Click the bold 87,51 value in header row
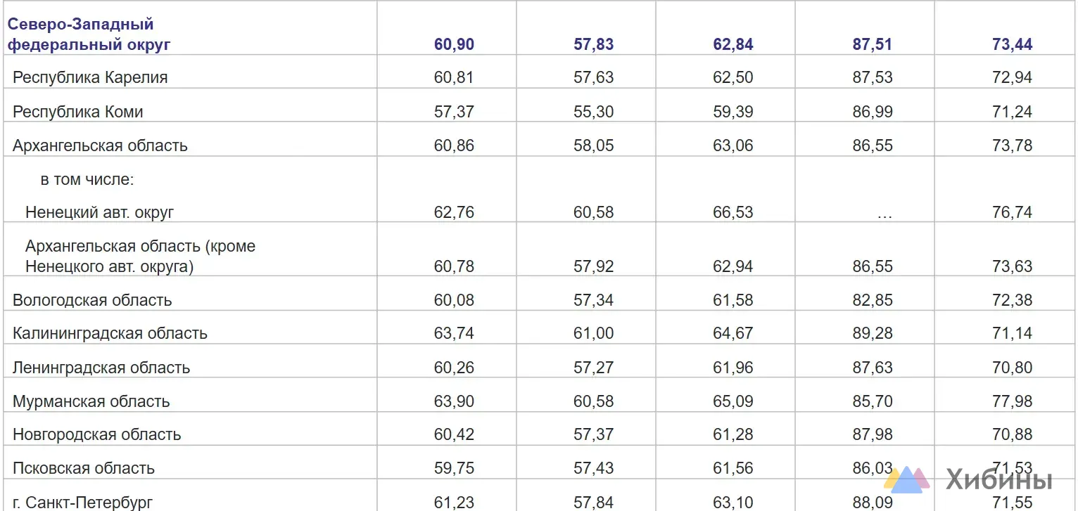 tap(873, 44)
